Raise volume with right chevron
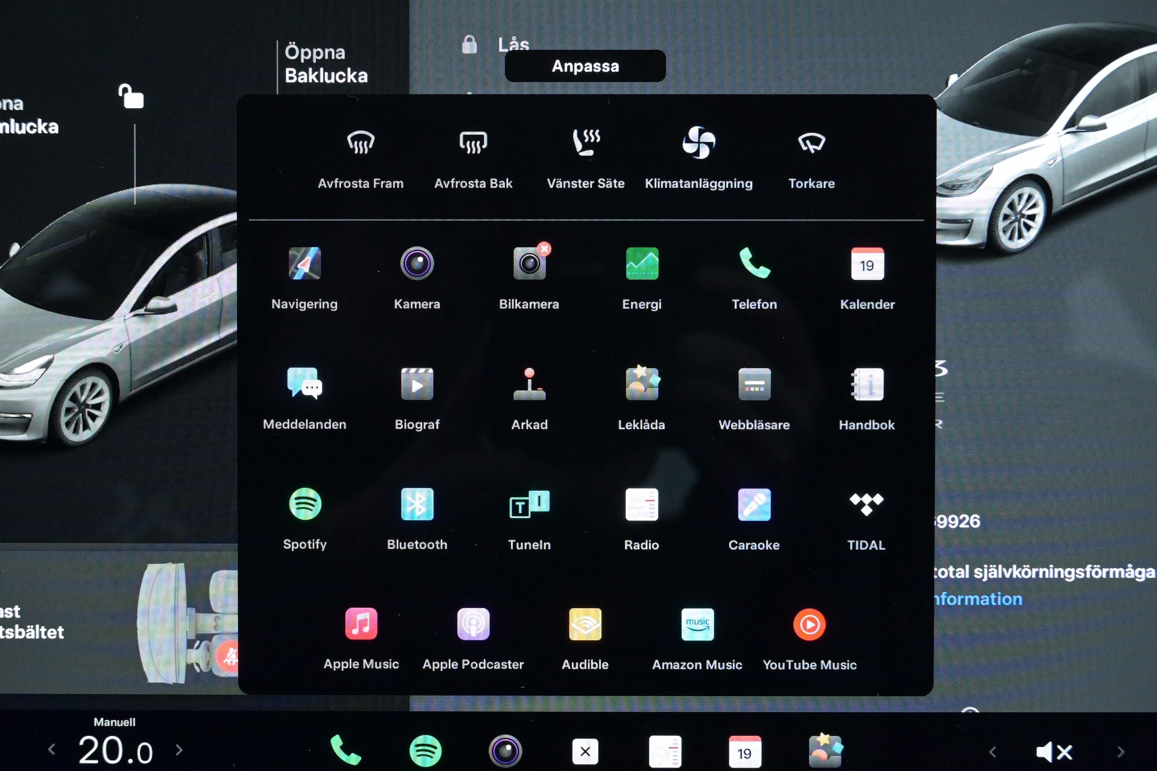Image resolution: width=1157 pixels, height=771 pixels. point(1120,752)
